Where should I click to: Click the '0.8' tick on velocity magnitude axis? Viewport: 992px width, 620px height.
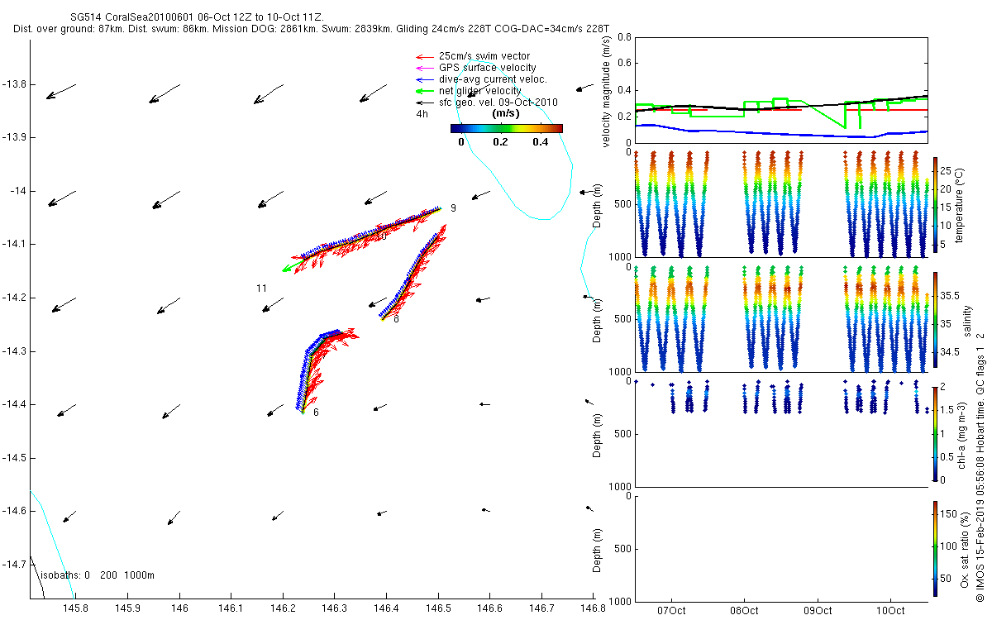click(624, 37)
